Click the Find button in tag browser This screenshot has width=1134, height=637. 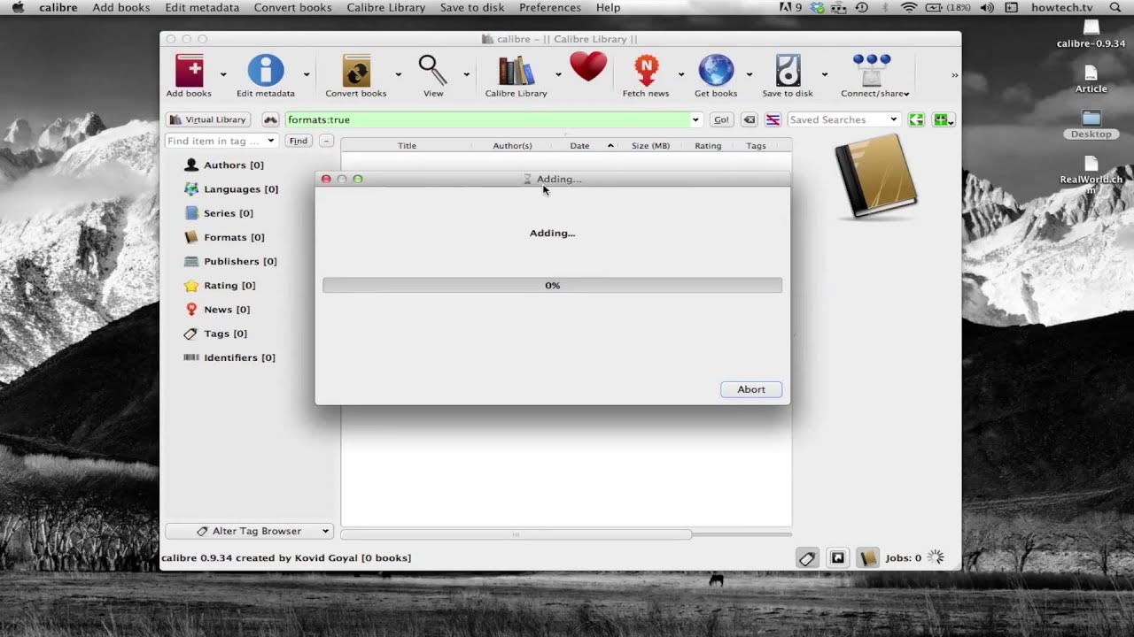(x=299, y=141)
